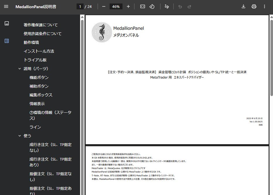Go to 成行き注文（SL、TP指定あり）

click(x=51, y=162)
